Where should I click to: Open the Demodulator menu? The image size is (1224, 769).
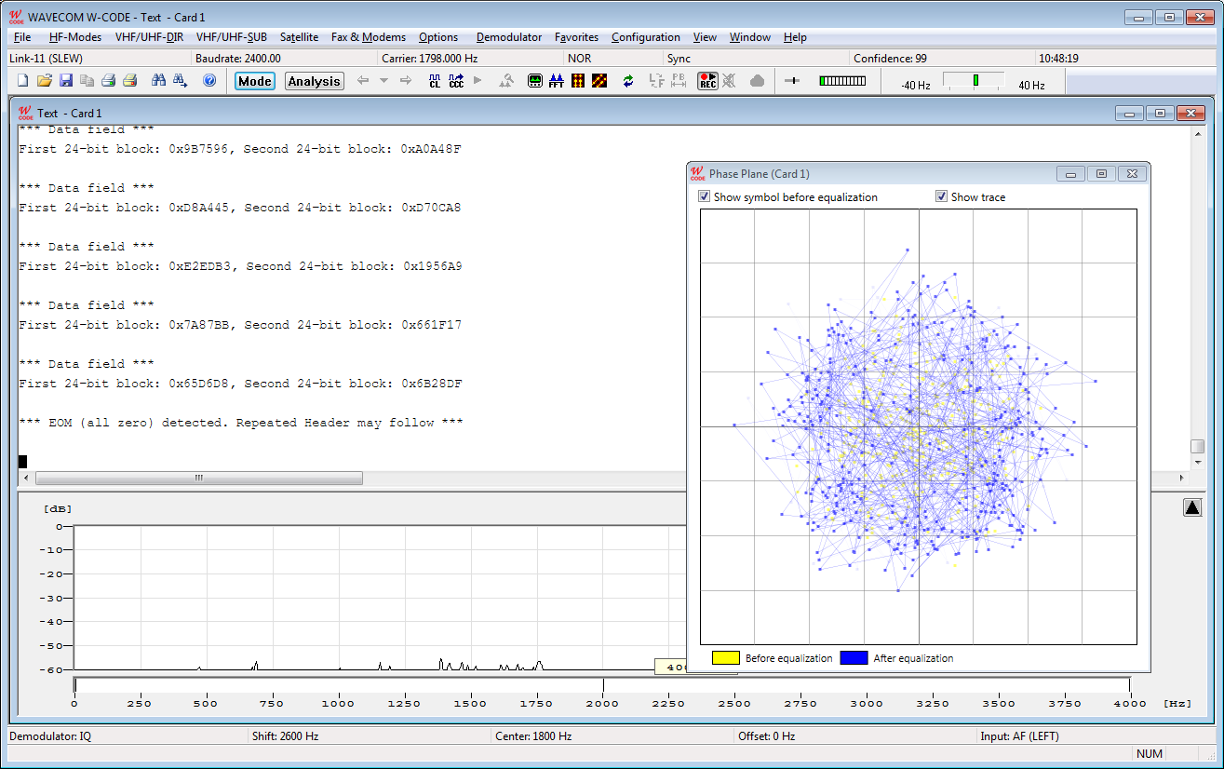pos(509,37)
